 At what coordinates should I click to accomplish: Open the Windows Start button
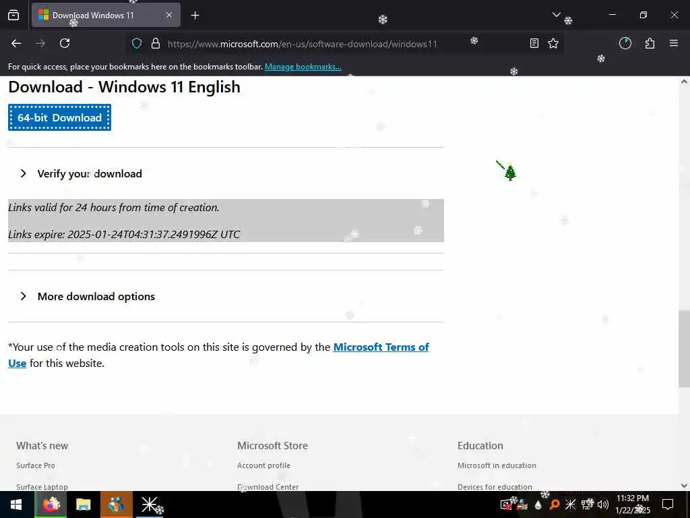tap(16, 505)
